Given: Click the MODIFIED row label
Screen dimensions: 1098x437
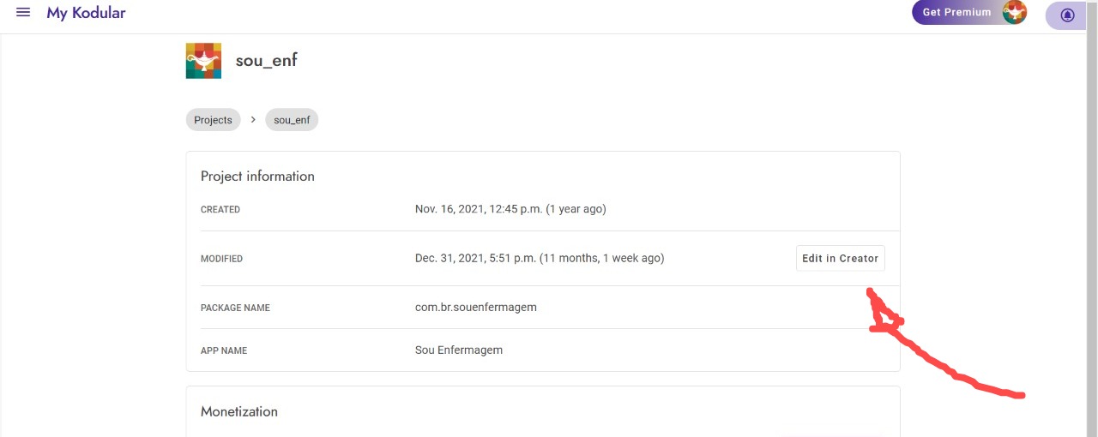Looking at the screenshot, I should pyautogui.click(x=221, y=259).
